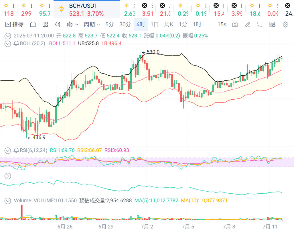Click the replay rewind icon

tap(58, 24)
